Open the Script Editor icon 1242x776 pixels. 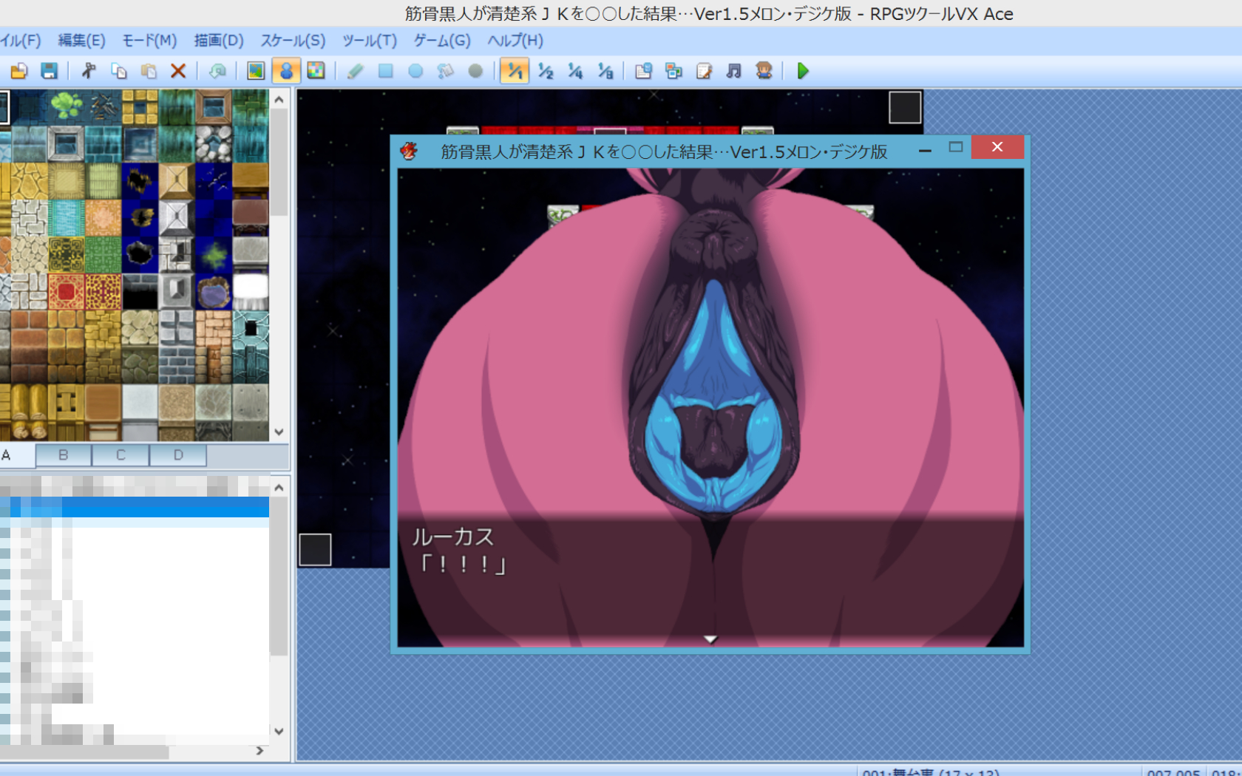[704, 71]
